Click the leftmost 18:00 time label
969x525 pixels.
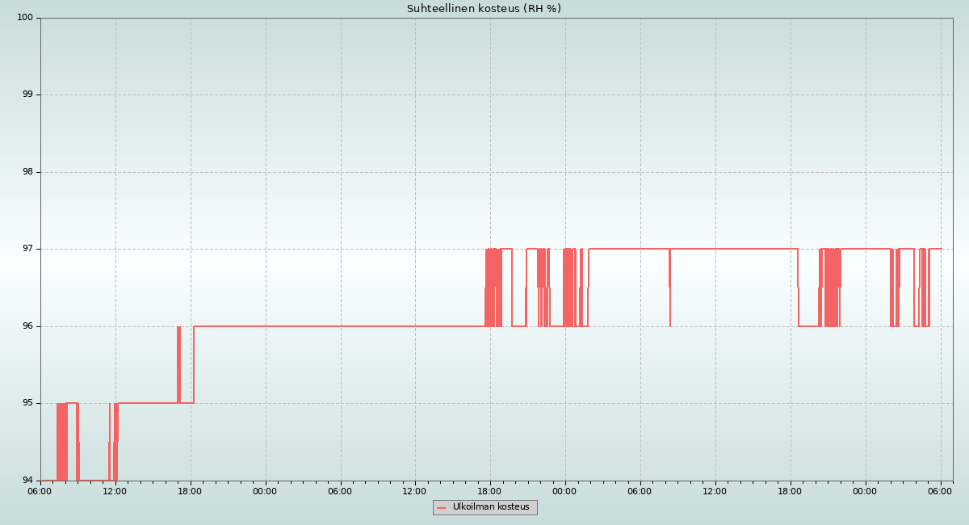point(190,491)
